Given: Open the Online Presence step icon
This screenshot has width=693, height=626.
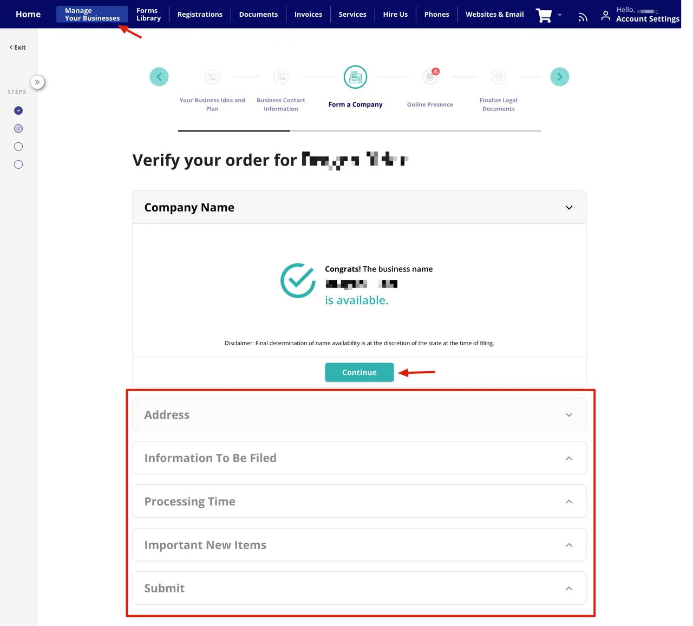Looking at the screenshot, I should pyautogui.click(x=430, y=77).
